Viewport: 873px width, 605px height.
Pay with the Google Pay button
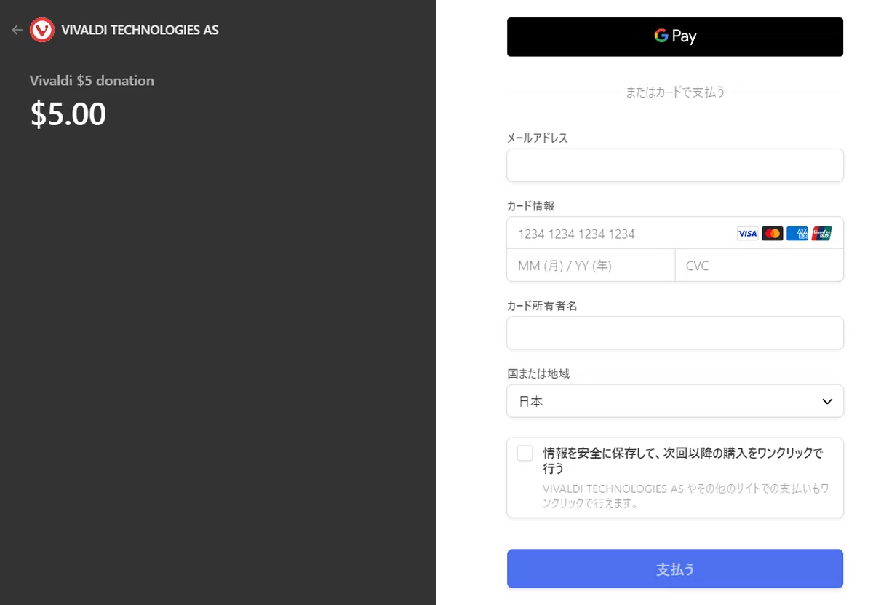(x=675, y=36)
